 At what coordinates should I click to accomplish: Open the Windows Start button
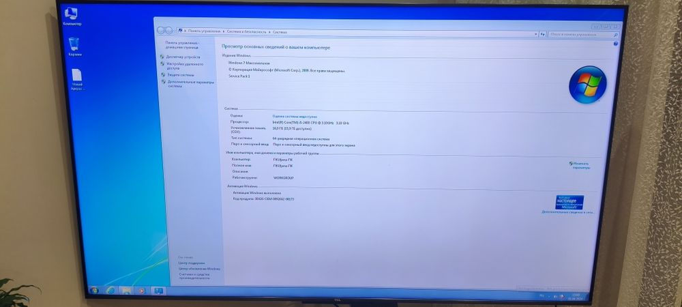93,291
